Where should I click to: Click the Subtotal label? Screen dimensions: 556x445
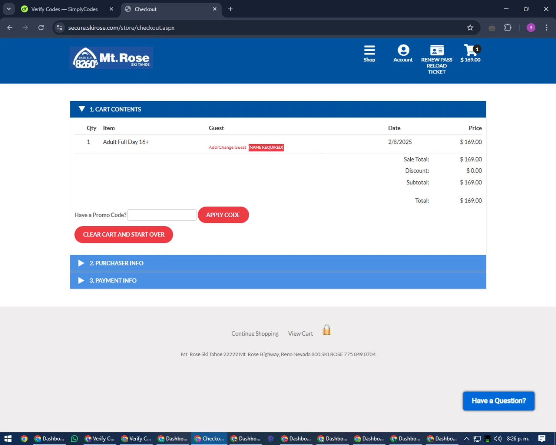tap(418, 182)
